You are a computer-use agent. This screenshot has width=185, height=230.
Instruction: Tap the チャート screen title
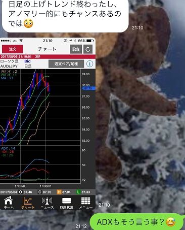[x=47, y=49]
